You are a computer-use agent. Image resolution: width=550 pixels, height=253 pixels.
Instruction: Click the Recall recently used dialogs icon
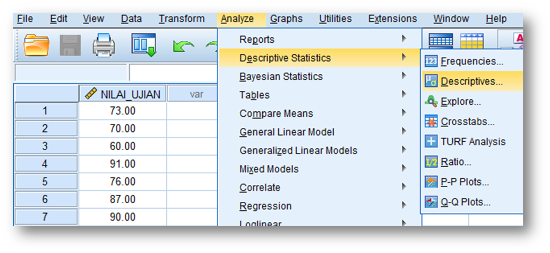[x=144, y=45]
